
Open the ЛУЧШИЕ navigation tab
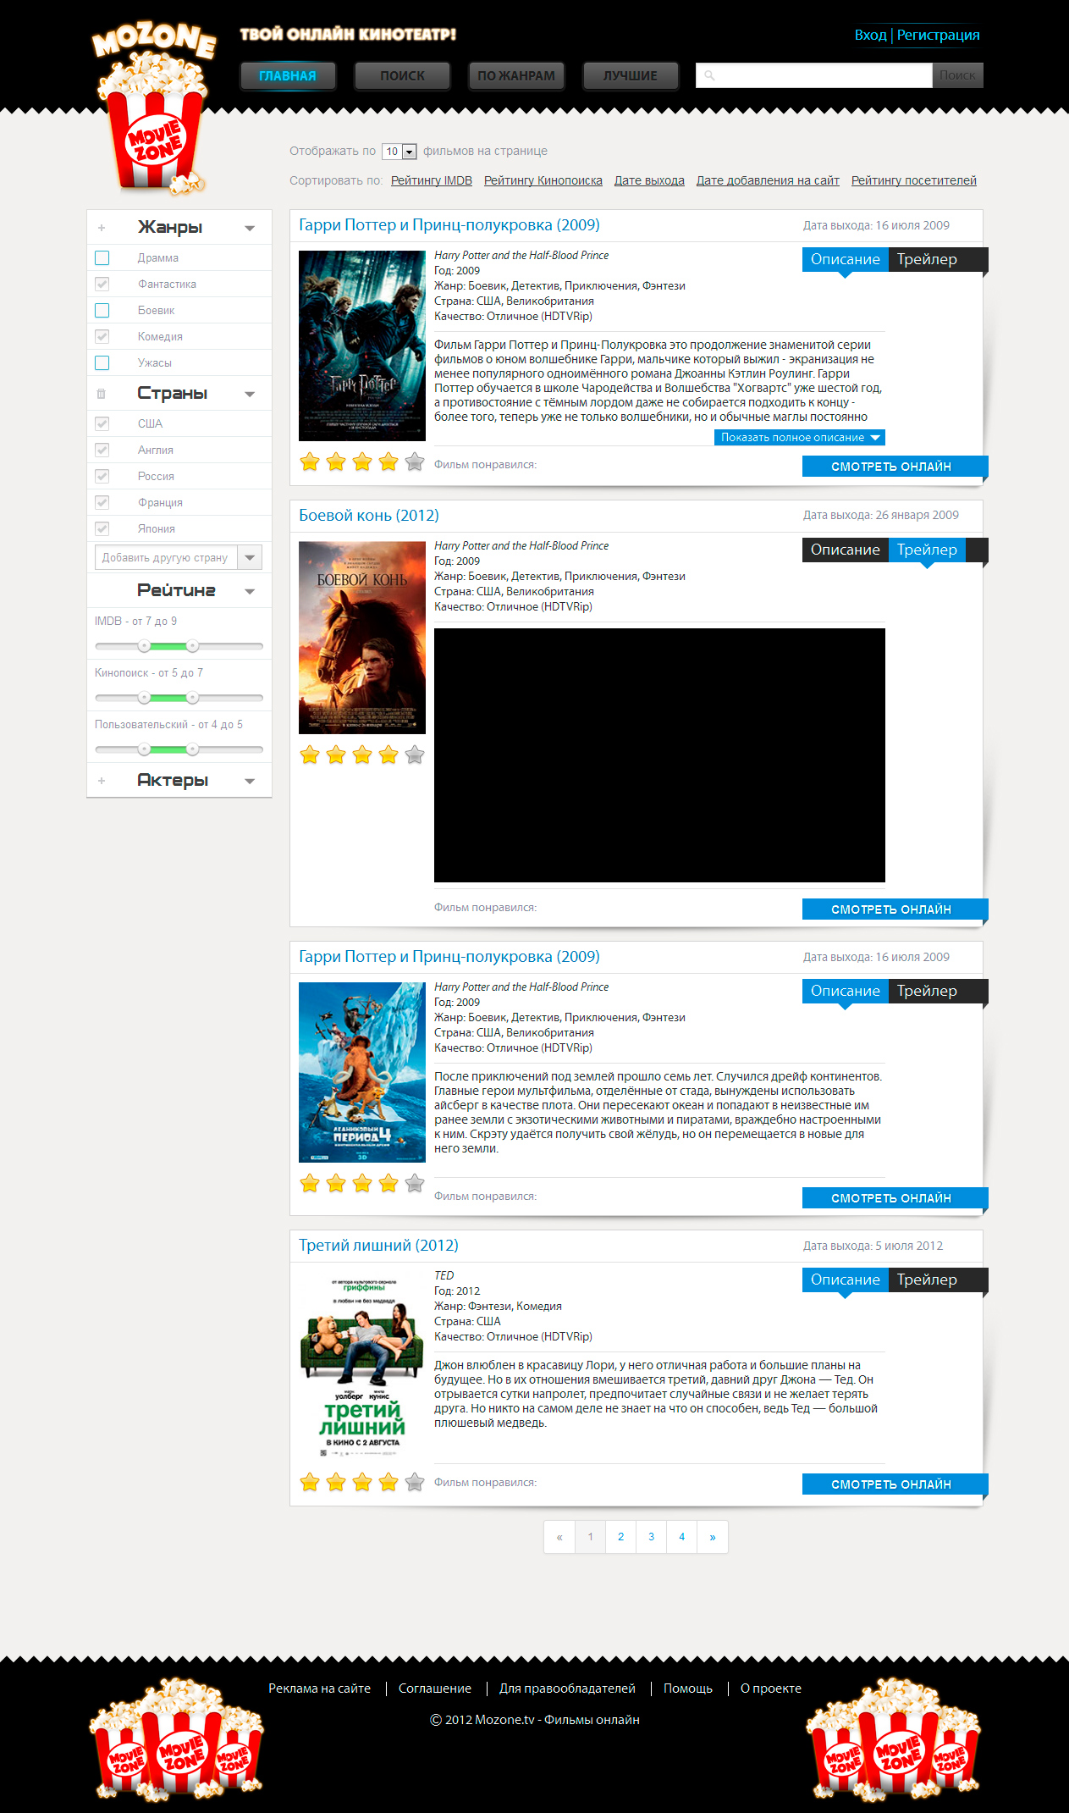pyautogui.click(x=631, y=75)
